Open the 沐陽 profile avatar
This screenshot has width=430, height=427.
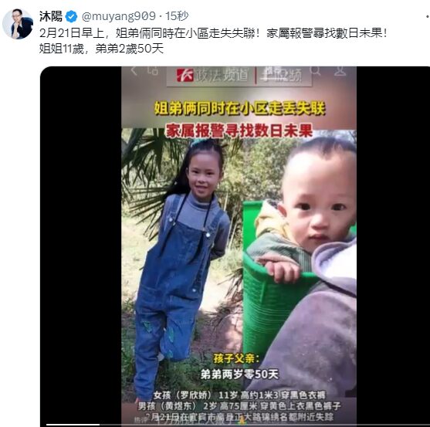pos(18,24)
